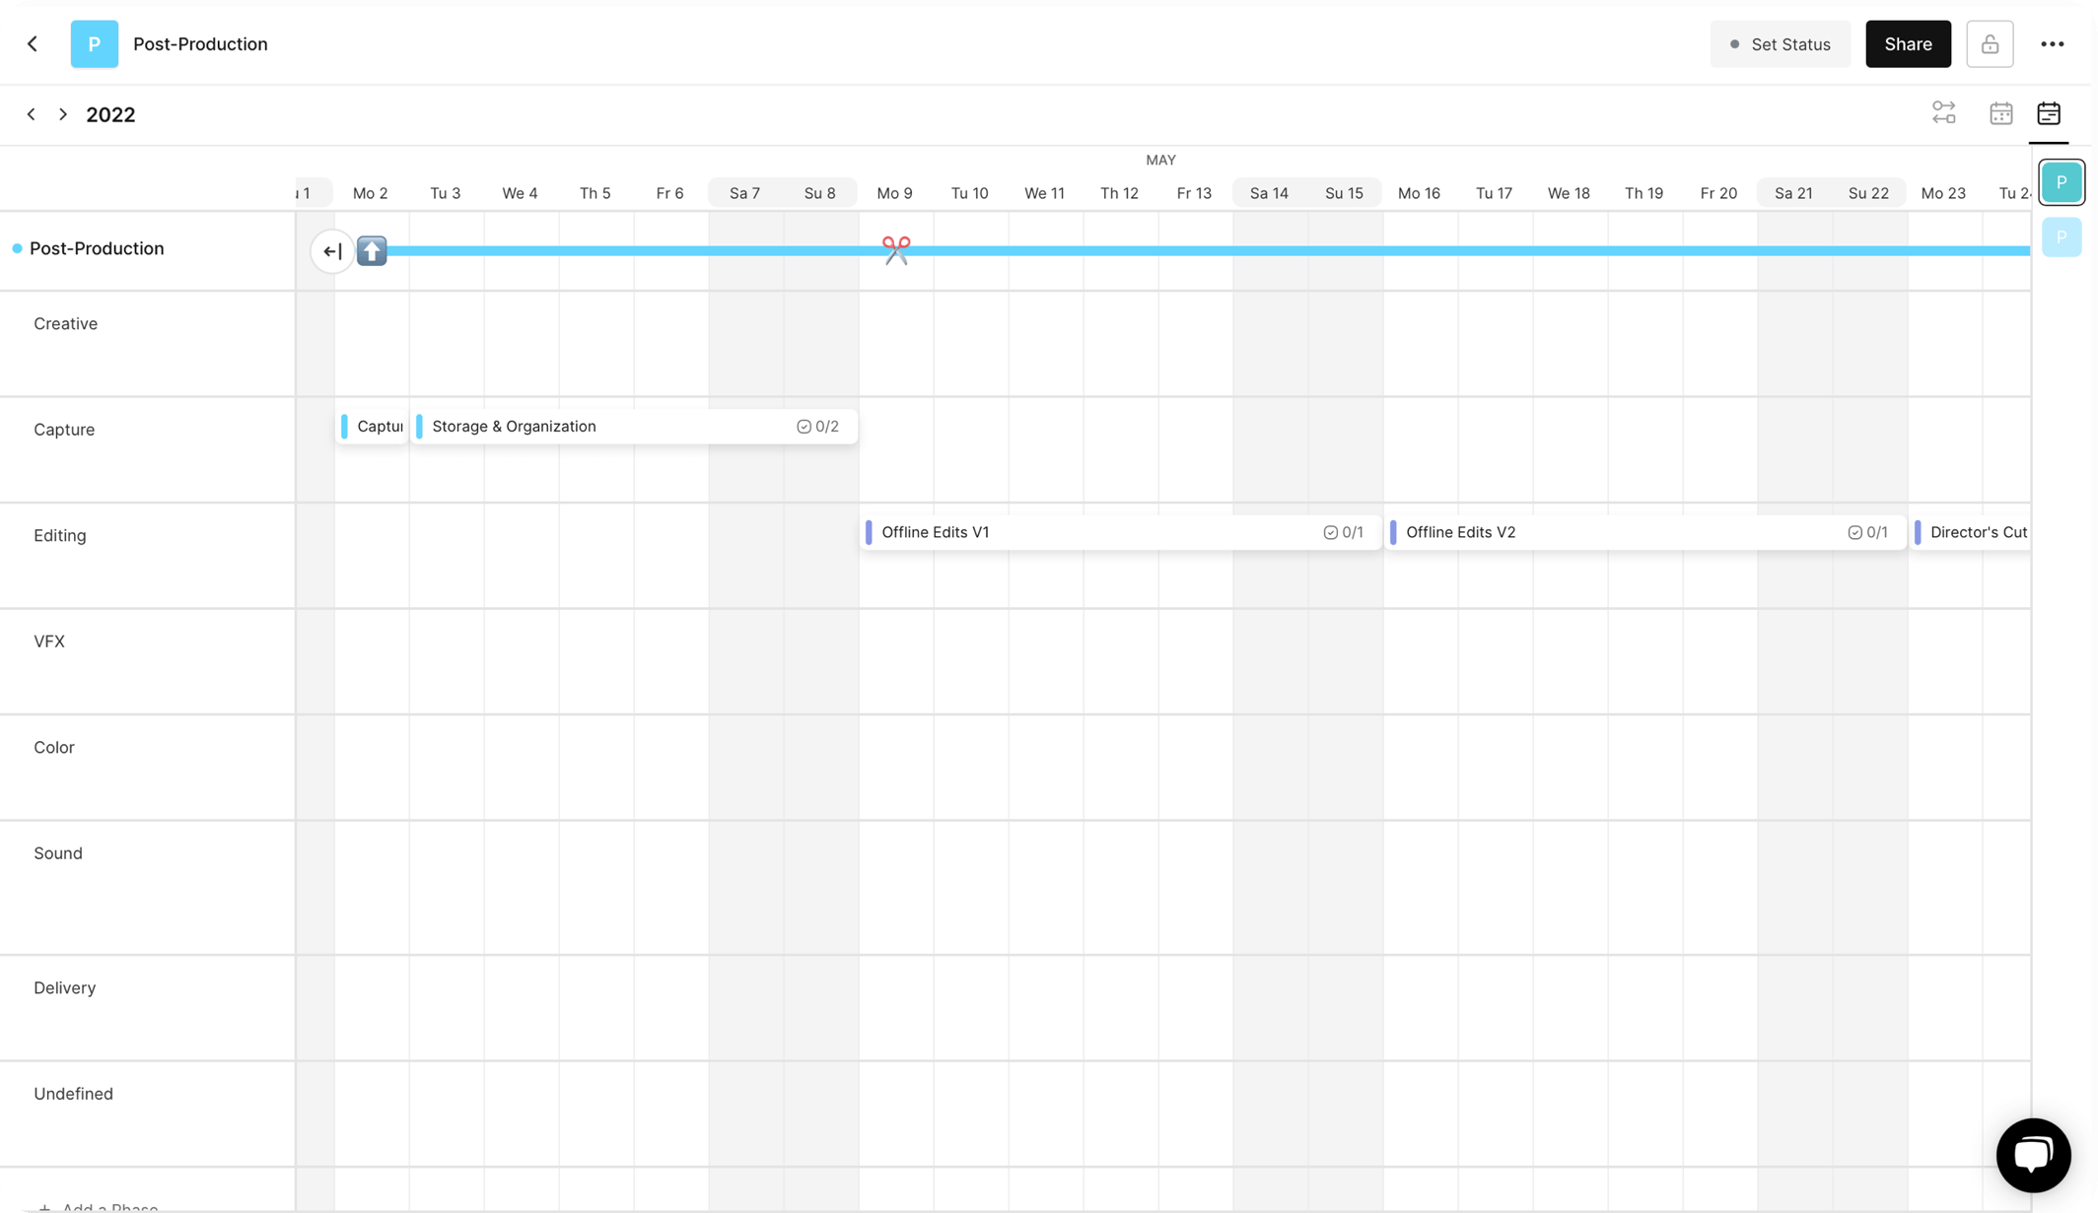The image size is (2098, 1213).
Task: Select the teal P avatar in sidebar
Action: pos(2062,182)
